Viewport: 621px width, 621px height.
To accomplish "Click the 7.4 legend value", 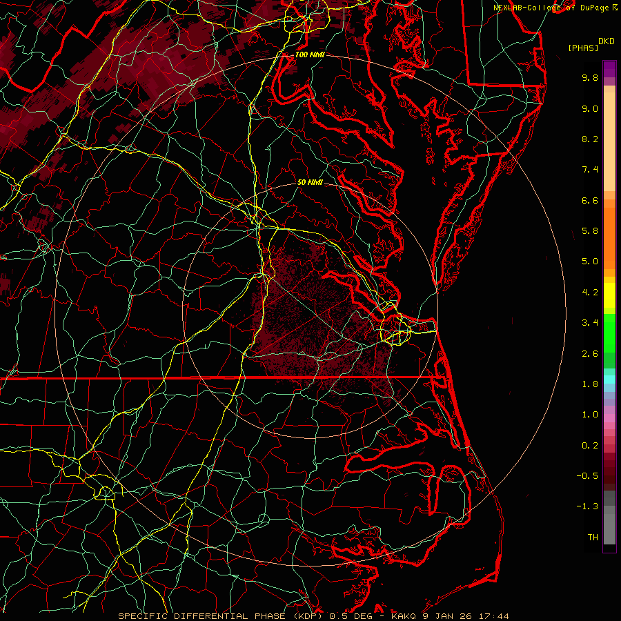I will [x=590, y=170].
